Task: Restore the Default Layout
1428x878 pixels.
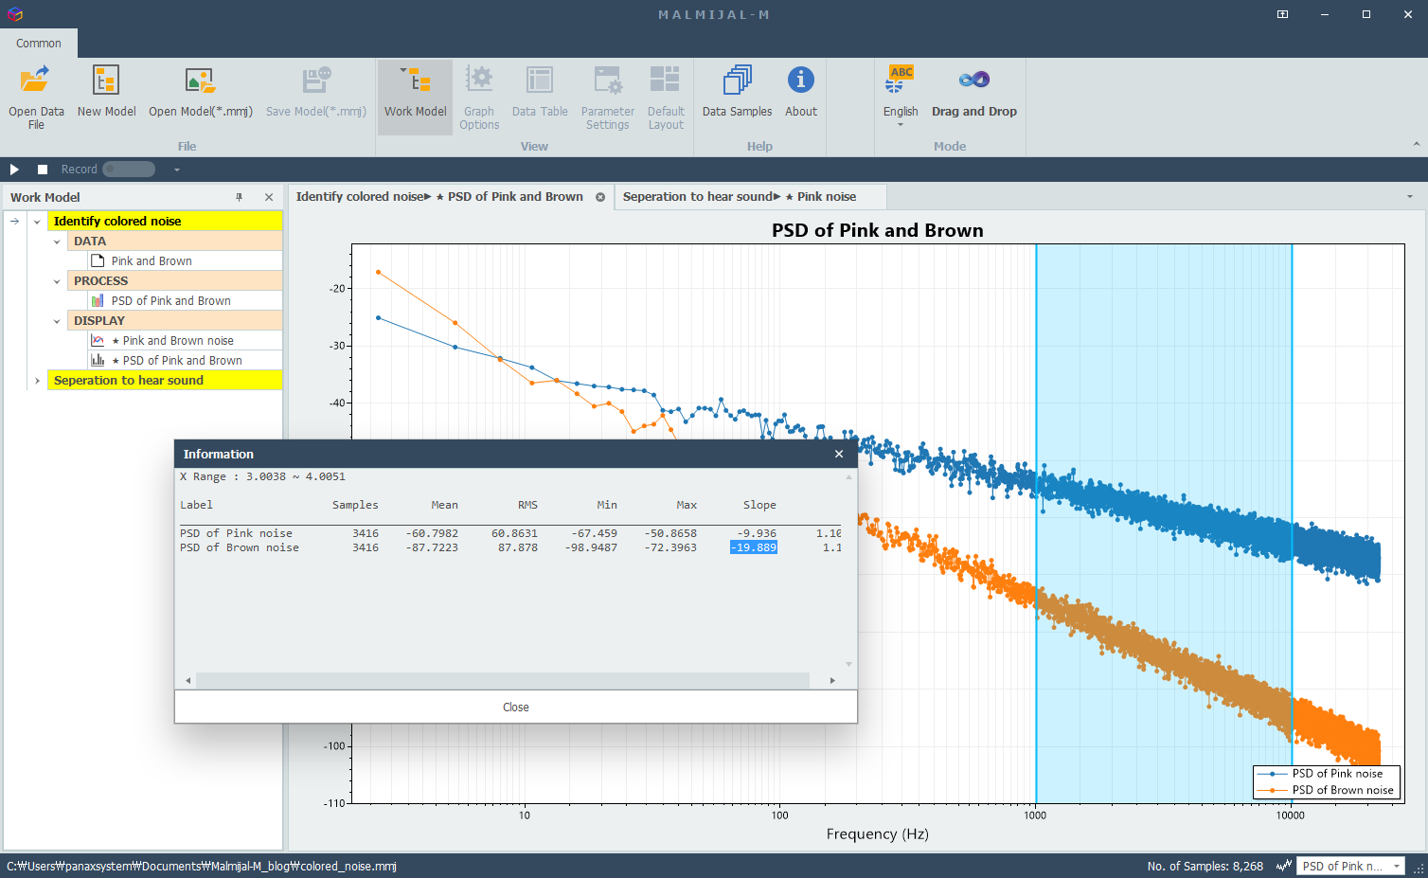Action: pyautogui.click(x=666, y=98)
